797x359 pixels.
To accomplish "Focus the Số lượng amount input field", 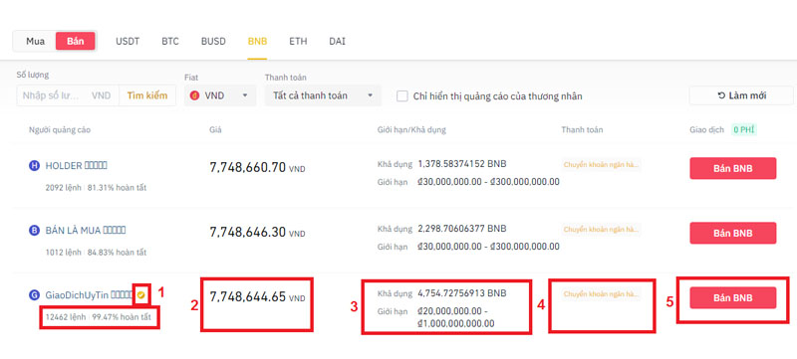I will (x=68, y=95).
